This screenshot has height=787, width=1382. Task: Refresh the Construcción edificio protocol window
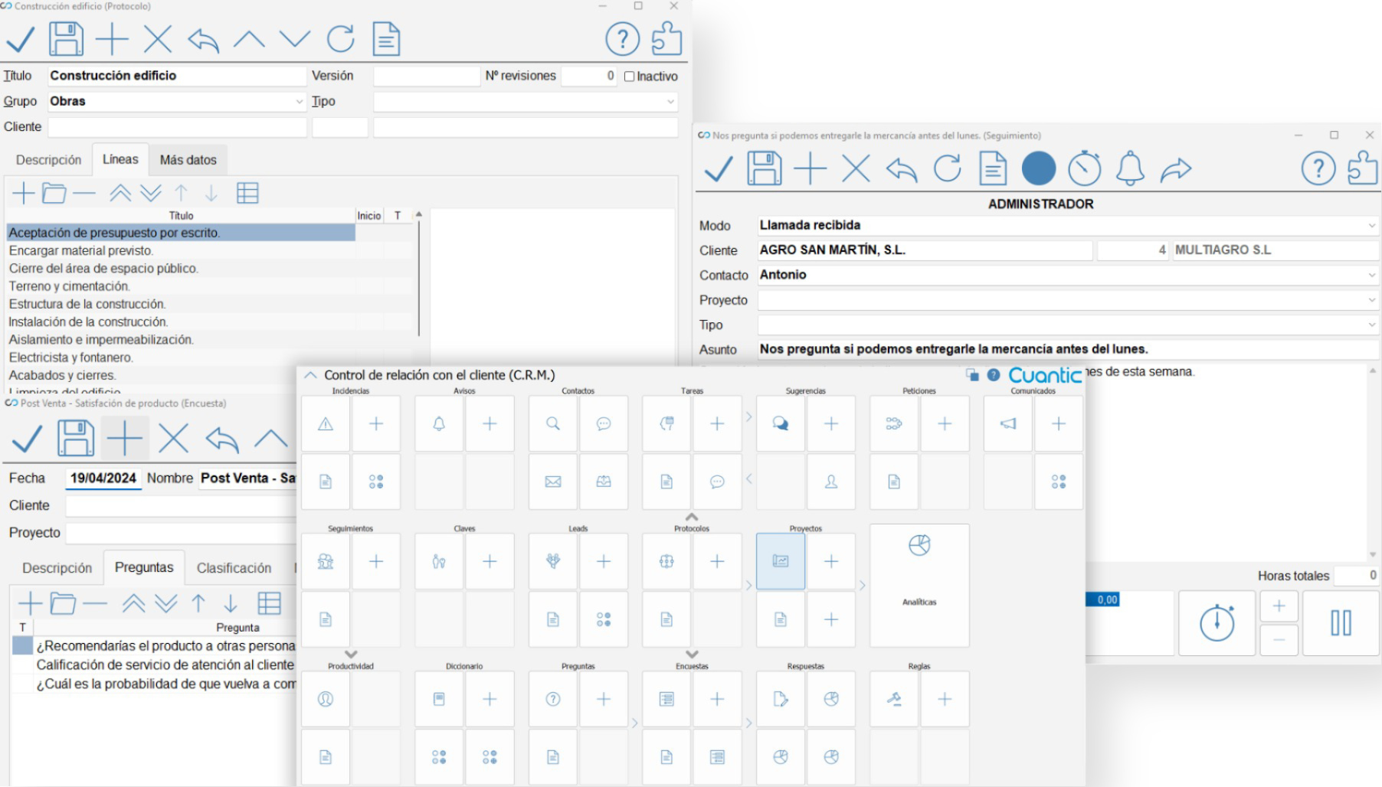340,38
